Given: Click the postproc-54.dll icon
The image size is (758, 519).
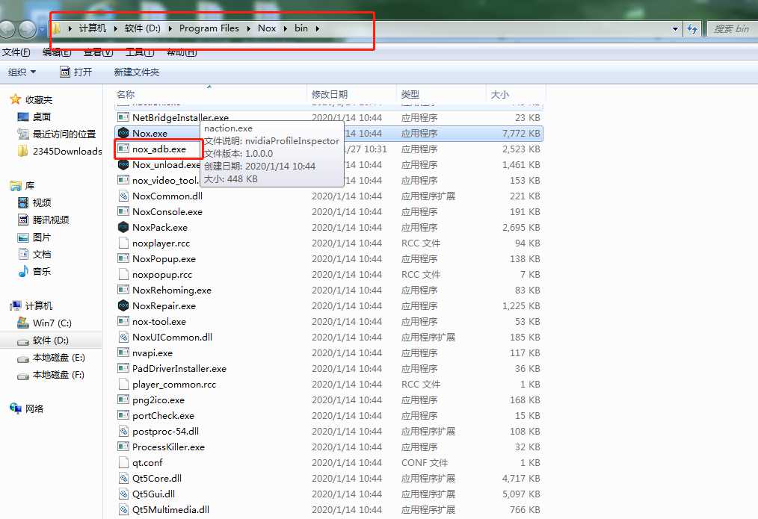Looking at the screenshot, I should [x=123, y=431].
